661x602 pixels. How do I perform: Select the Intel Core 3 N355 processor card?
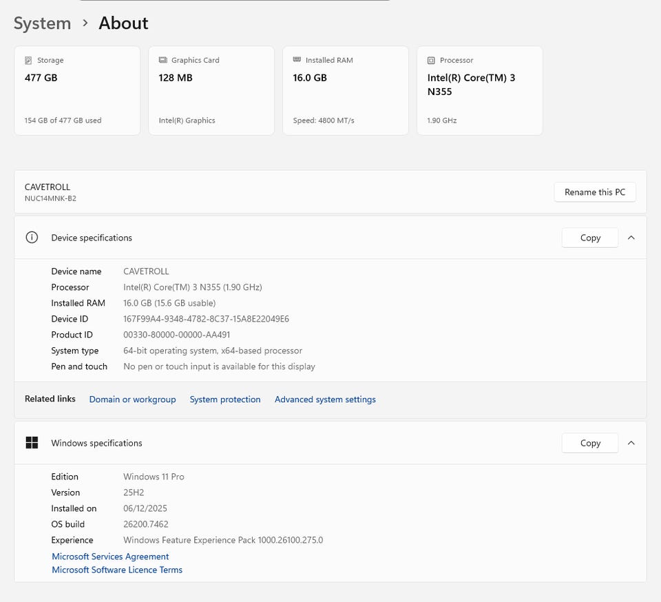point(480,90)
